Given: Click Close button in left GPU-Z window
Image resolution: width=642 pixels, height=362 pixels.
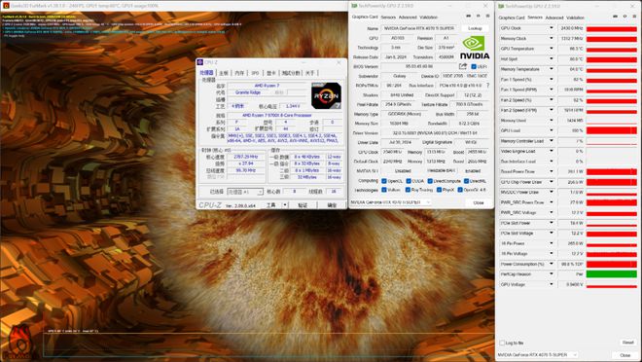Looking at the screenshot, I should [479, 202].
